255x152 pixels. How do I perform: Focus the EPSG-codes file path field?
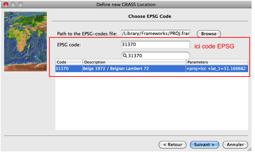tap(155, 33)
